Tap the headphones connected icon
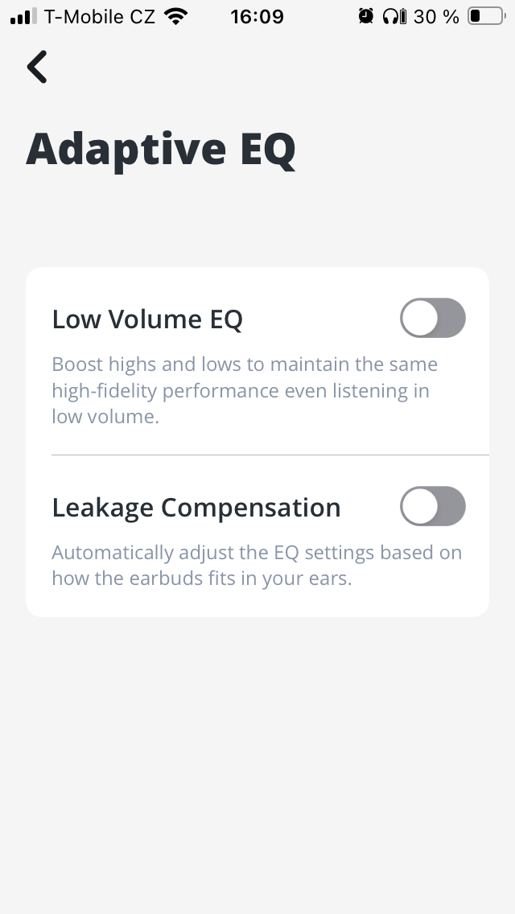The width and height of the screenshot is (515, 914). pos(391,16)
